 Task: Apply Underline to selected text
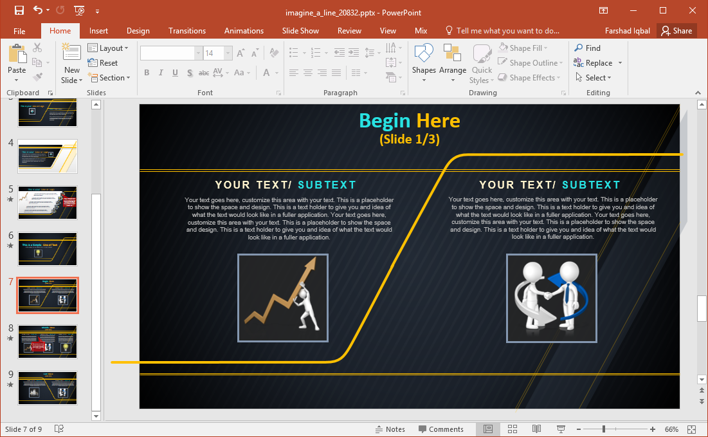(174, 73)
